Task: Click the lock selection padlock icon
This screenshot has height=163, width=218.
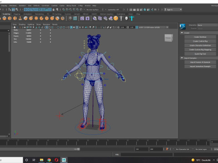Action: (x=54, y=10)
